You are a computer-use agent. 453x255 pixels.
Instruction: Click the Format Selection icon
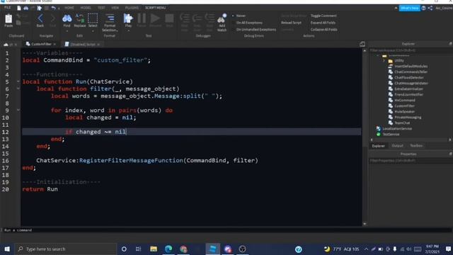(x=110, y=18)
